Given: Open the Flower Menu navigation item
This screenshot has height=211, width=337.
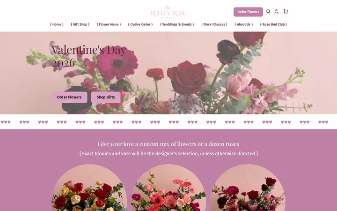Looking at the screenshot, I should pos(109,24).
